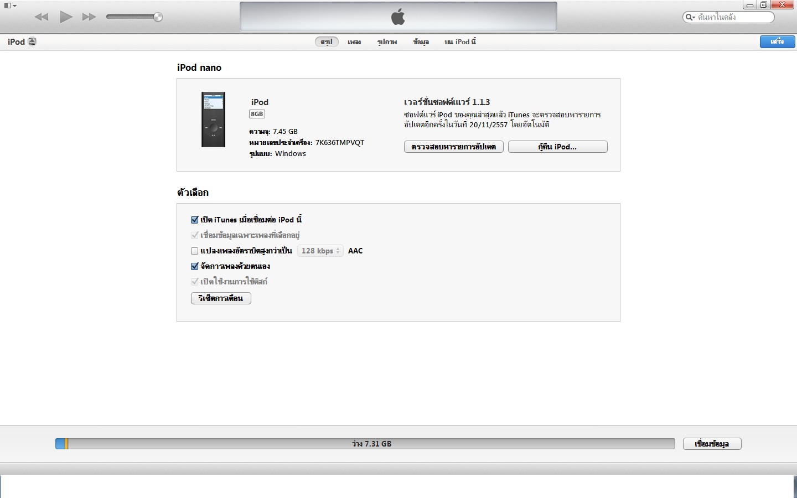Click the 8GB capacity badge

tap(257, 114)
